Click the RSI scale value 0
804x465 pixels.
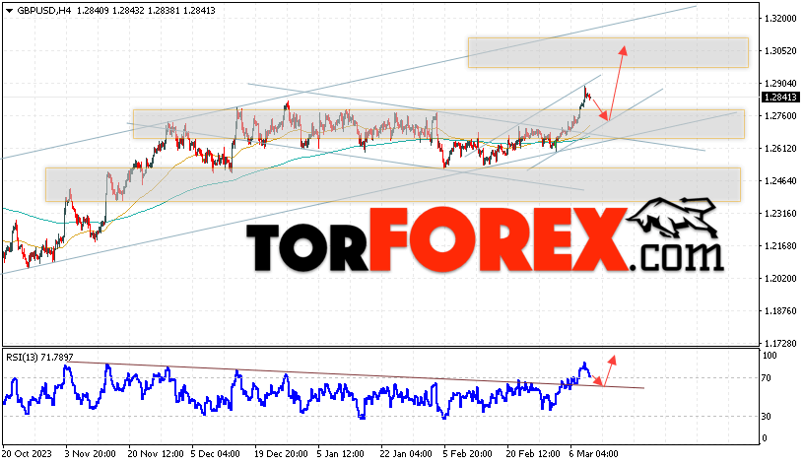click(765, 438)
